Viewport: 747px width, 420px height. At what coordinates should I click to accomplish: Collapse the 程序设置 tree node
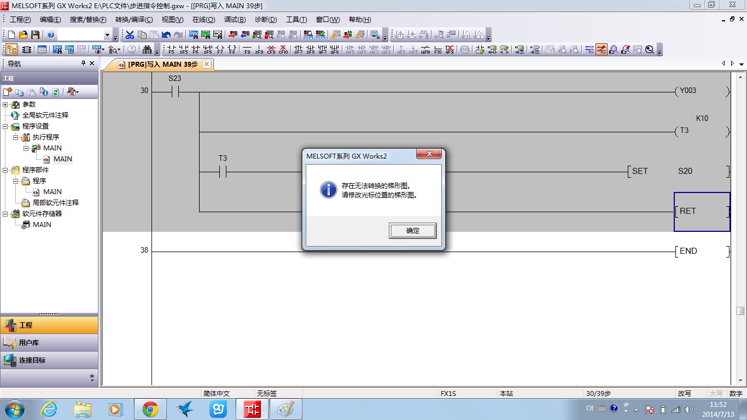click(5, 126)
